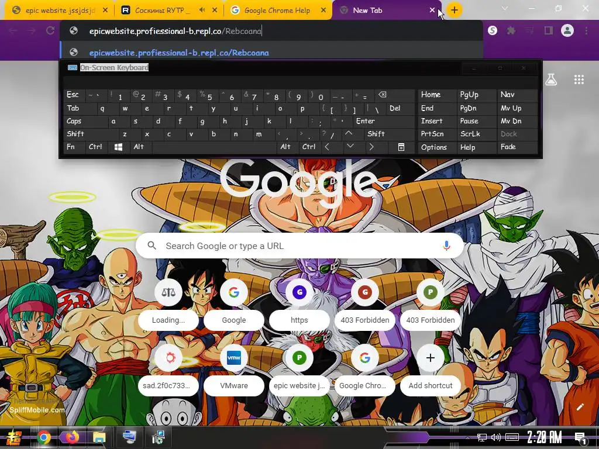The height and width of the screenshot is (449, 599).
Task: Mute the audio icon on the RYTP tab
Action: point(202,10)
